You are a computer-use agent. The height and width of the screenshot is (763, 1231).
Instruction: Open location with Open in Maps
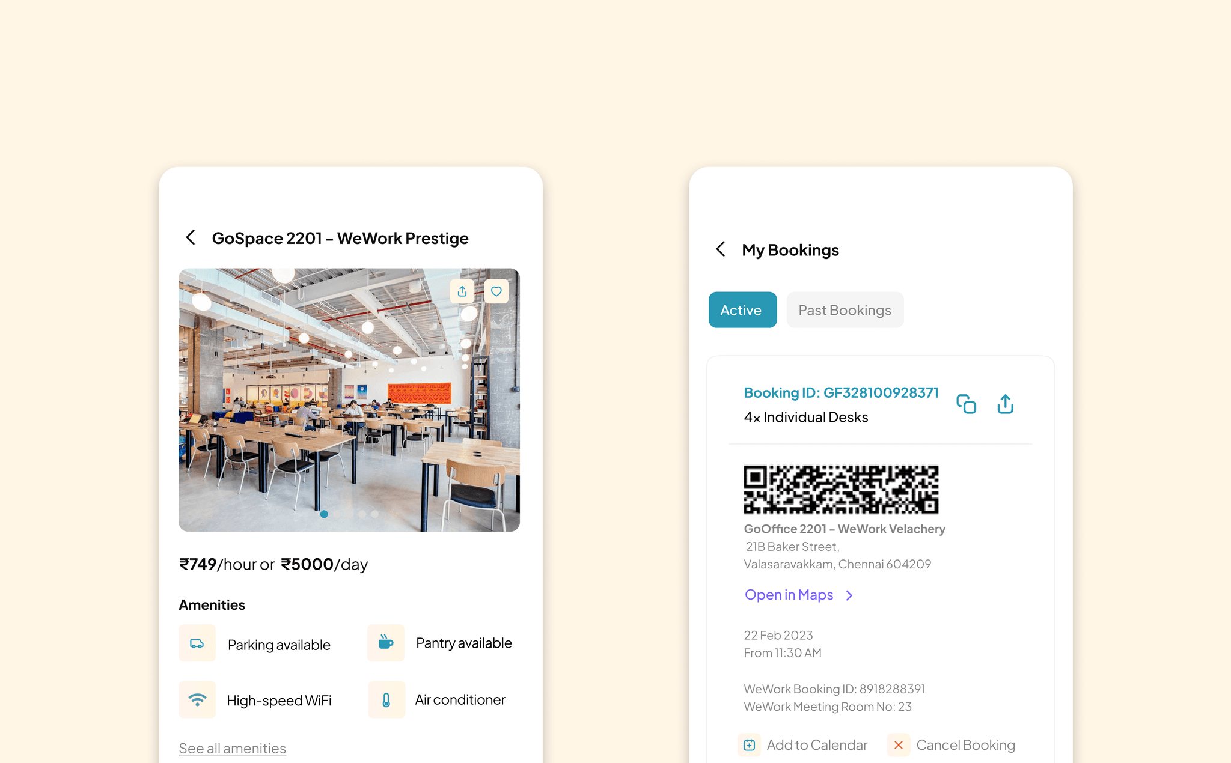(x=789, y=595)
